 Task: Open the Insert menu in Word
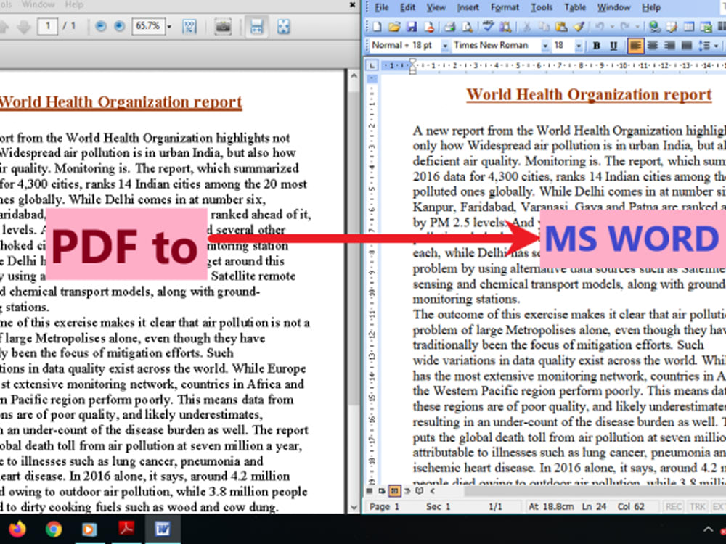(x=468, y=7)
